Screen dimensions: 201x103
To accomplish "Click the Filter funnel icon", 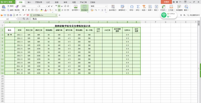I will click(144, 7).
